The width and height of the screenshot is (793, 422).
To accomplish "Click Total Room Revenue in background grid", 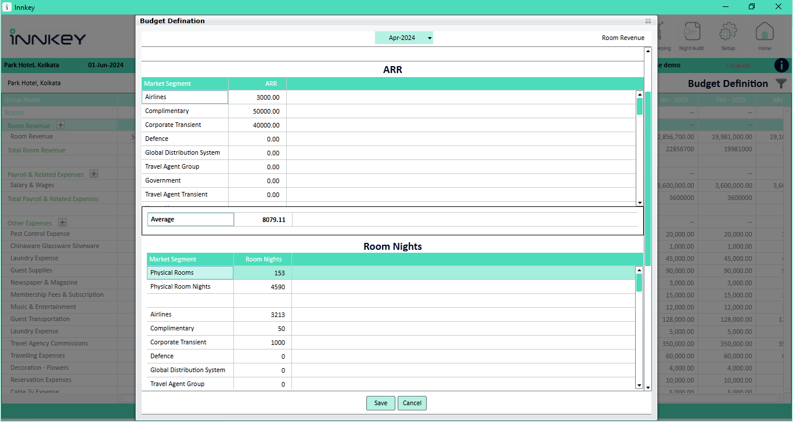I will click(x=36, y=151).
